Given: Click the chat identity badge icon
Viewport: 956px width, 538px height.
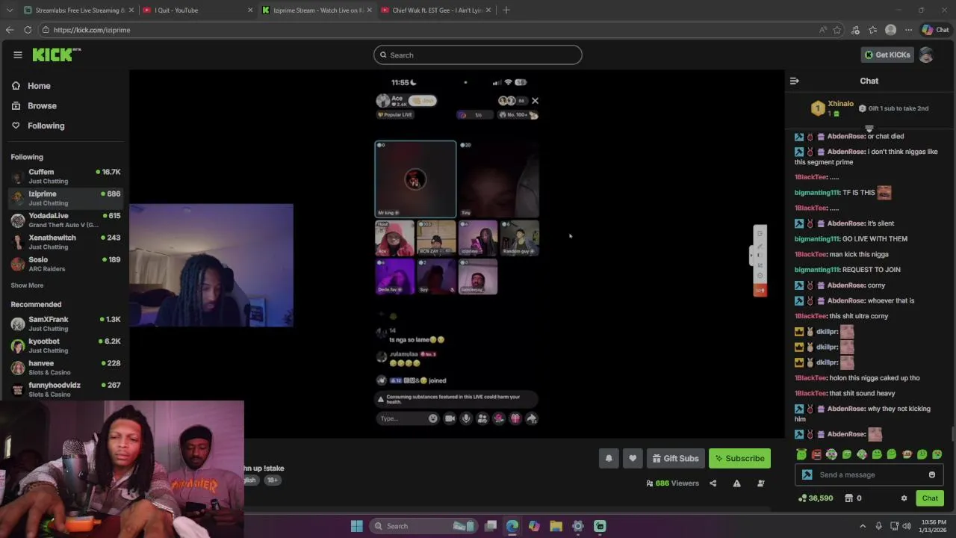Looking at the screenshot, I should (807, 474).
